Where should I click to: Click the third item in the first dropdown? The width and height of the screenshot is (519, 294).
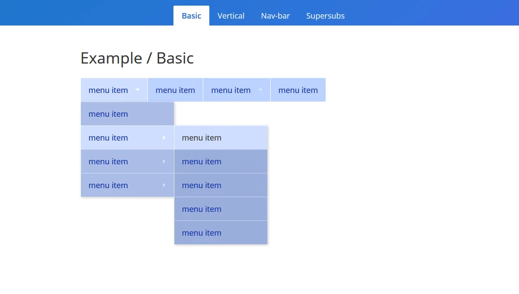click(108, 161)
